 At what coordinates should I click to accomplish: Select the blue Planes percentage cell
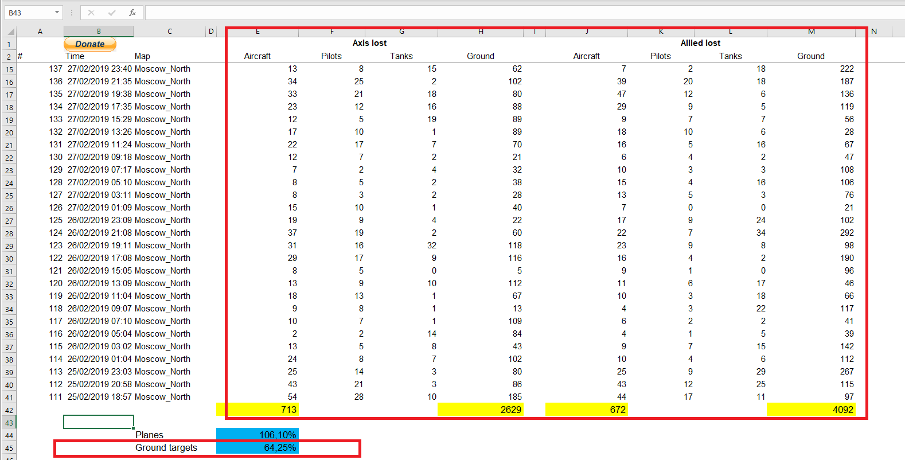258,435
